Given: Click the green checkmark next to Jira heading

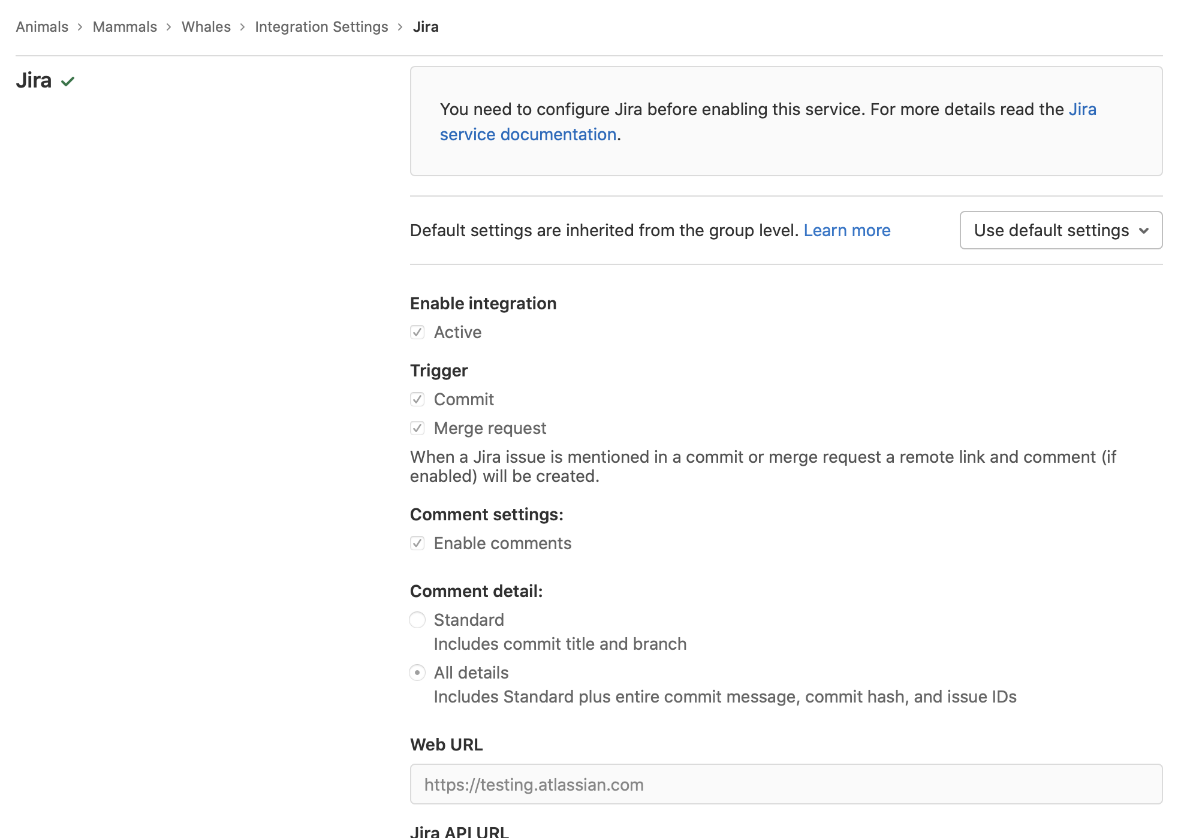Looking at the screenshot, I should 68,80.
